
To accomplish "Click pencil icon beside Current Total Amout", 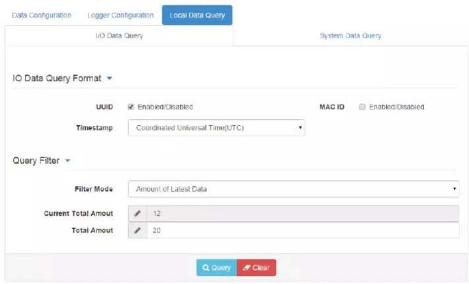I will (x=137, y=213).
